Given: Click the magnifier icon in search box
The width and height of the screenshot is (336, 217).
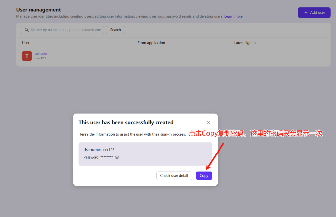Looking at the screenshot, I should click(x=27, y=30).
